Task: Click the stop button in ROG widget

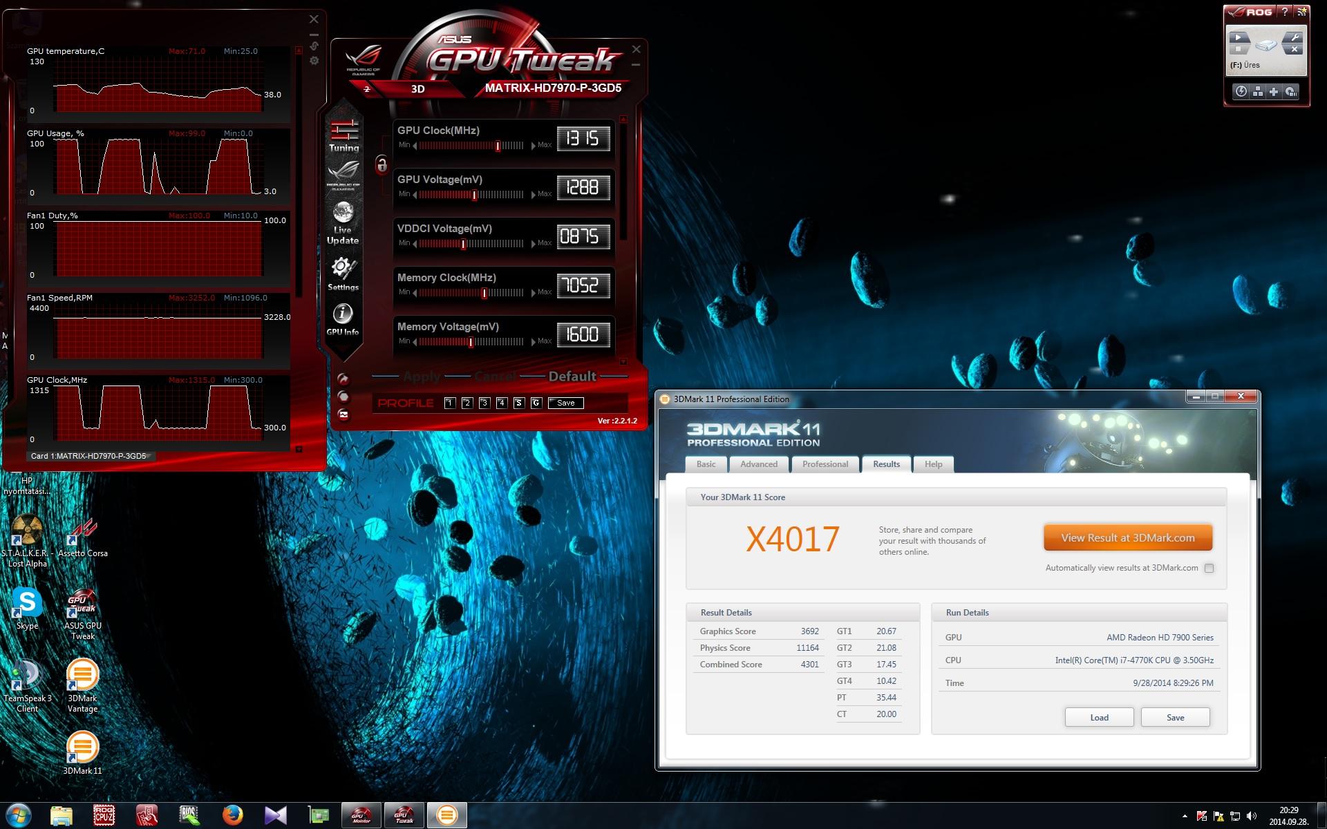Action: click(1239, 50)
